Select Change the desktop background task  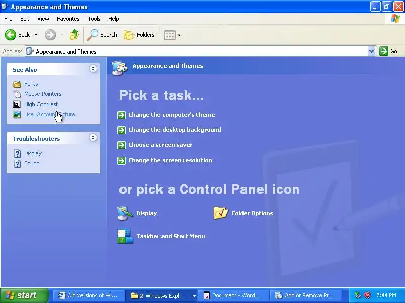[x=175, y=130]
